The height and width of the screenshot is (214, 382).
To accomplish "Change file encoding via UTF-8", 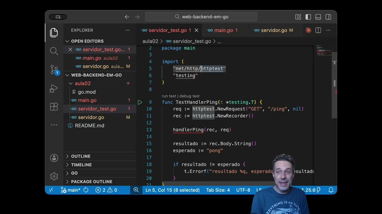I will (x=243, y=190).
